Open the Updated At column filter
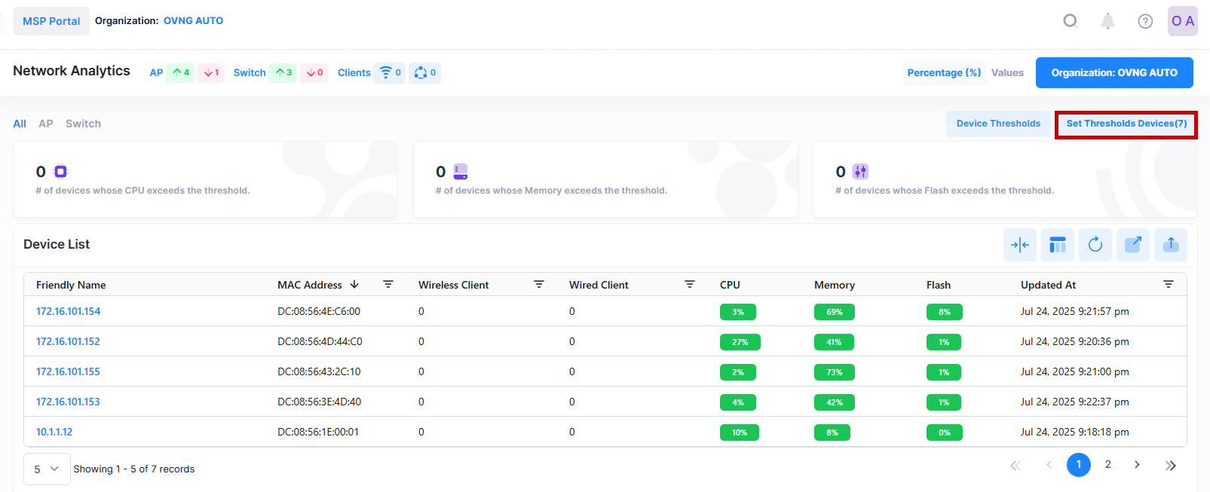Screen dimensions: 1210x492 [1168, 285]
